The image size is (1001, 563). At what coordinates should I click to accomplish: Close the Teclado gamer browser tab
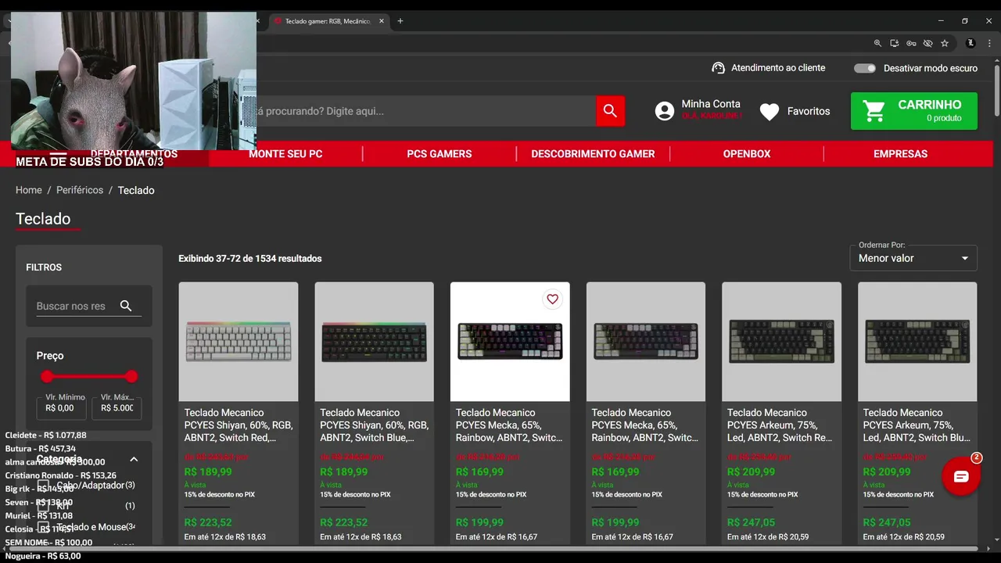click(x=382, y=21)
